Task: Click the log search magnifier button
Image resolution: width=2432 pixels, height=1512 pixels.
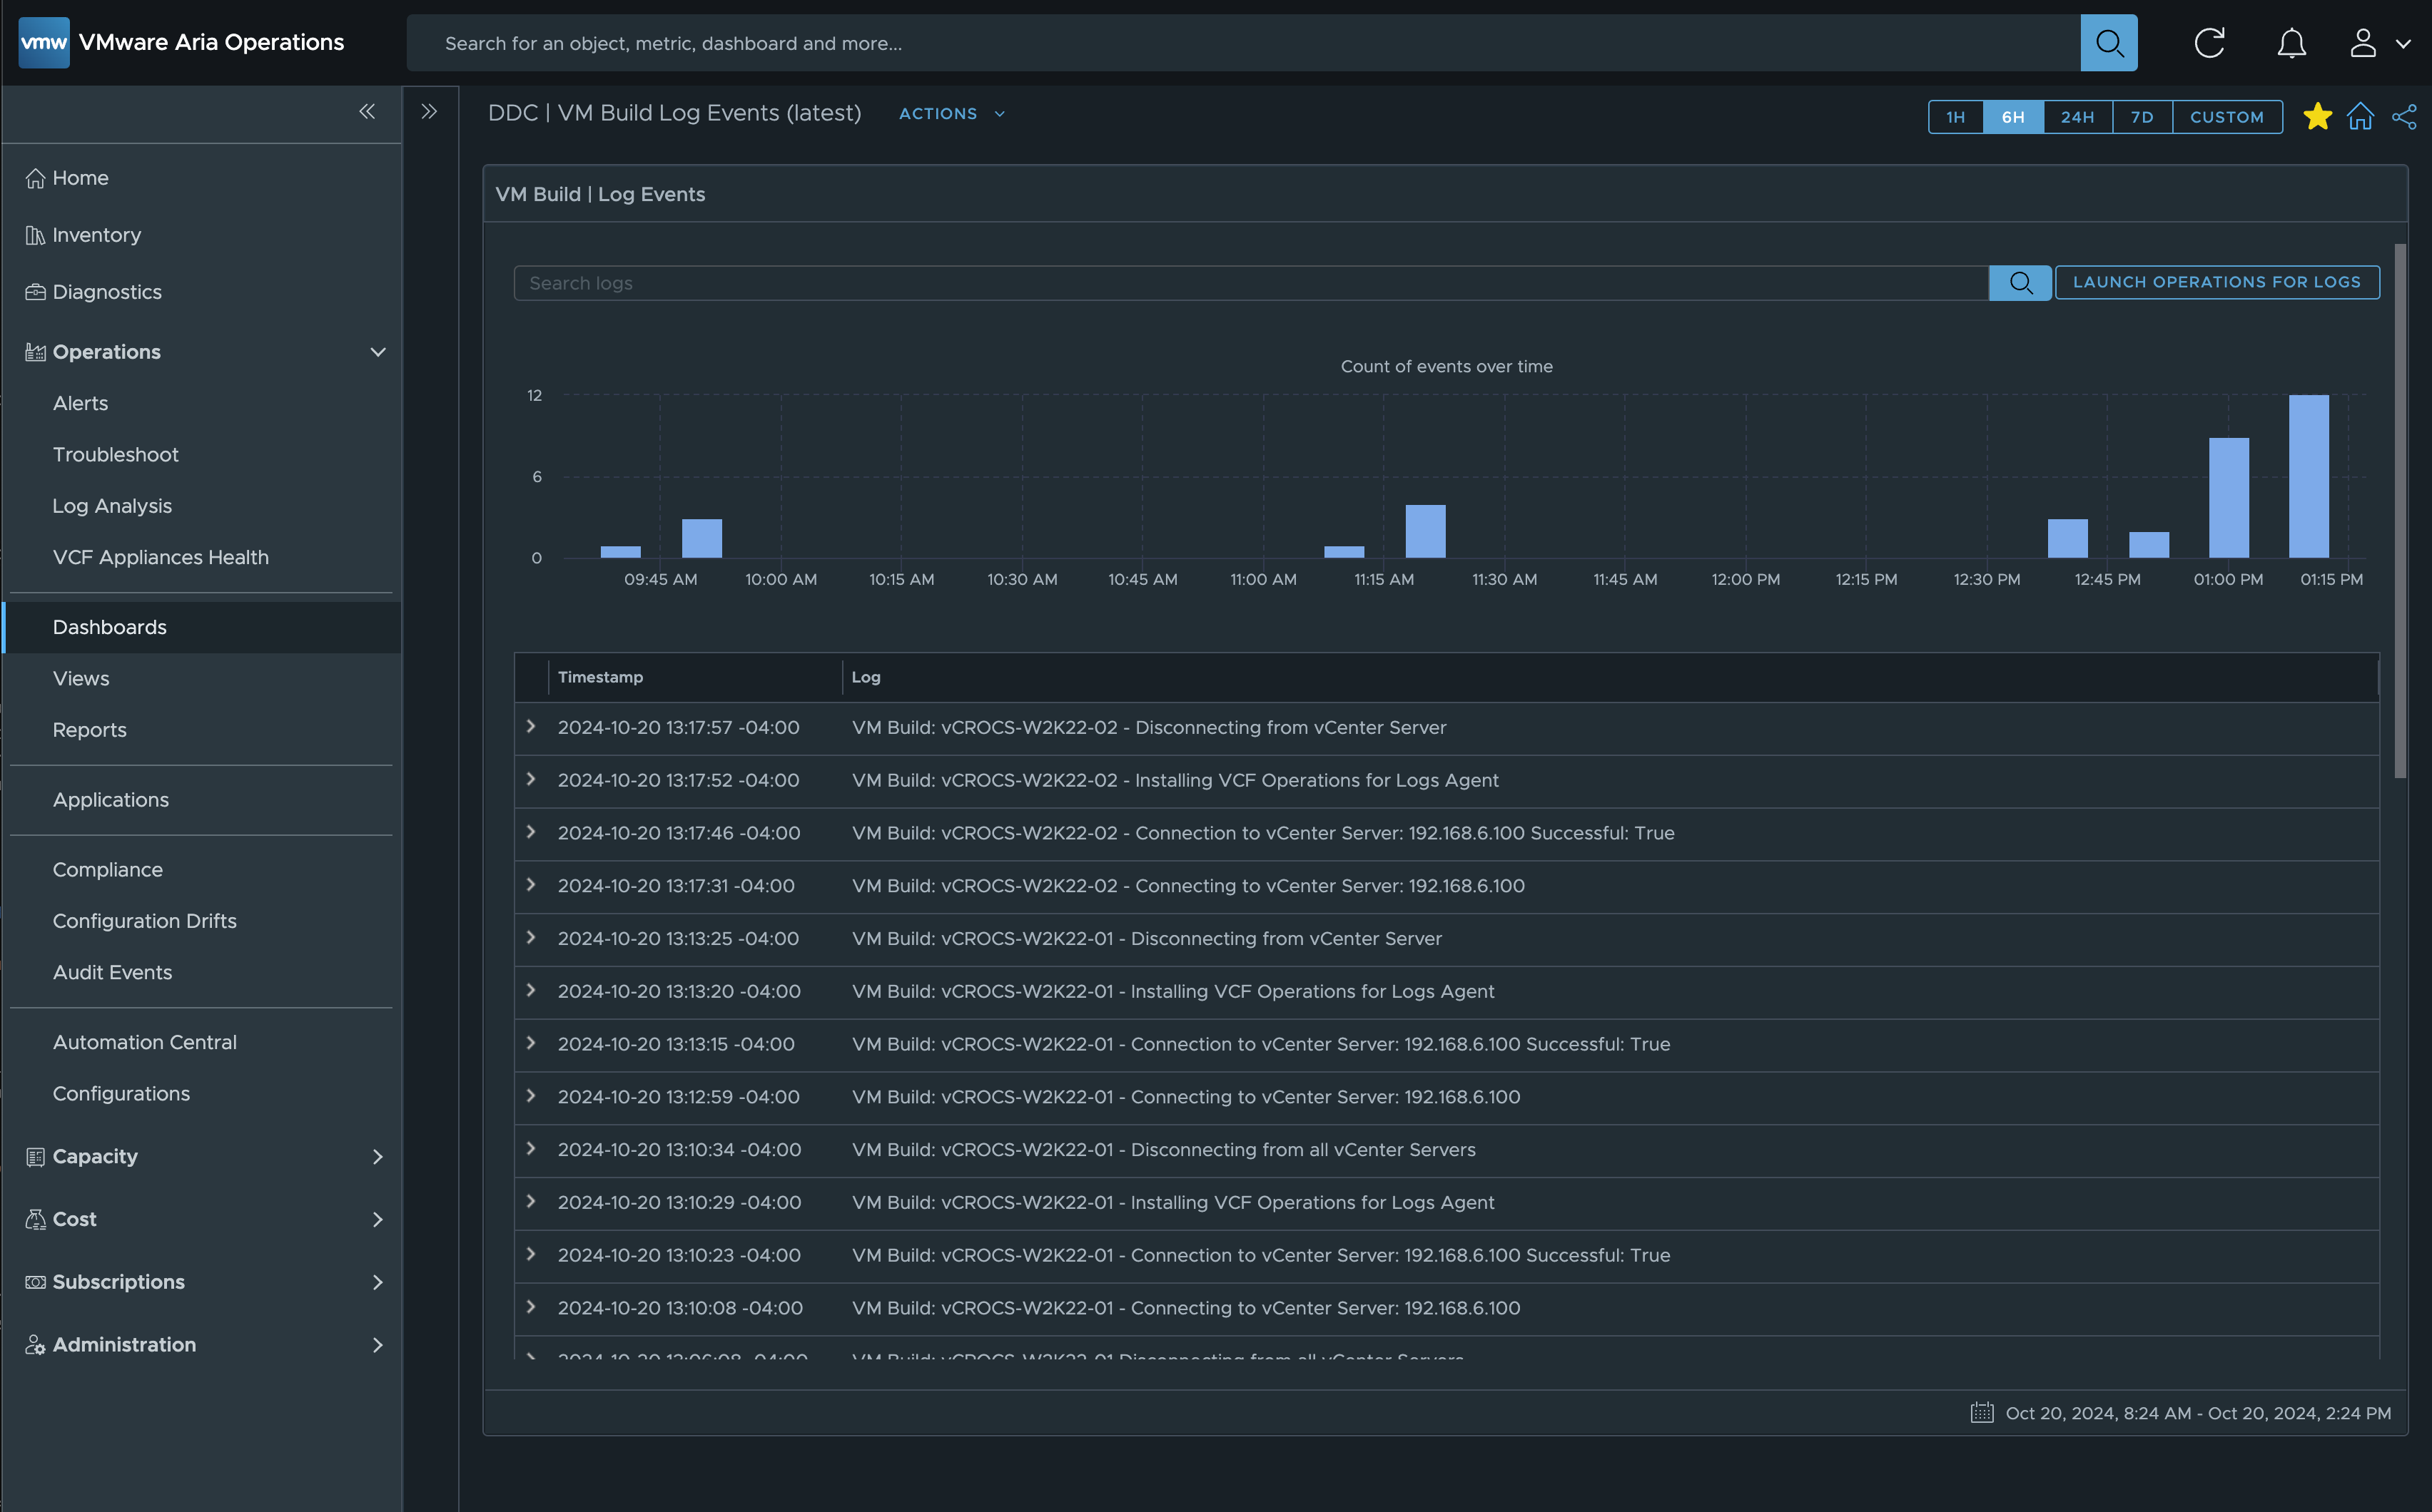Action: 2020,283
